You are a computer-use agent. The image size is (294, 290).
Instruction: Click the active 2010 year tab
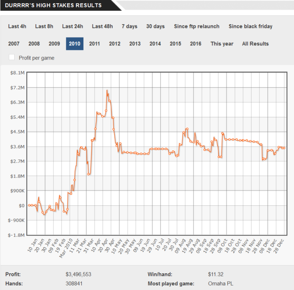coord(75,44)
